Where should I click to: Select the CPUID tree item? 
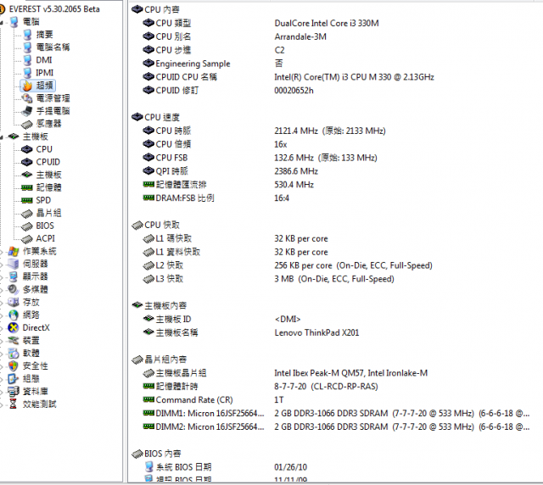coord(48,162)
